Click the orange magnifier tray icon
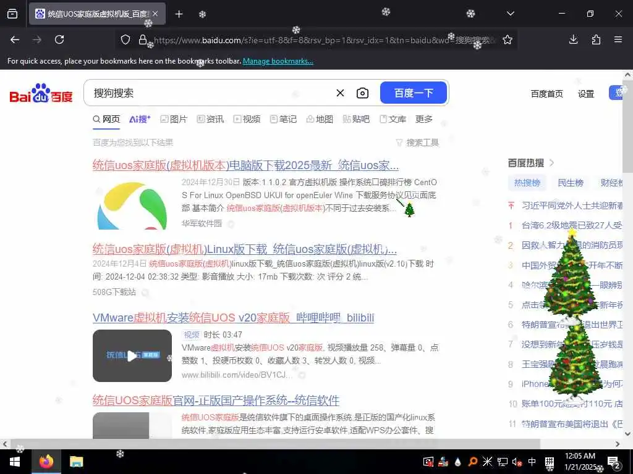Screen dimensions: 633x474 [473, 462]
